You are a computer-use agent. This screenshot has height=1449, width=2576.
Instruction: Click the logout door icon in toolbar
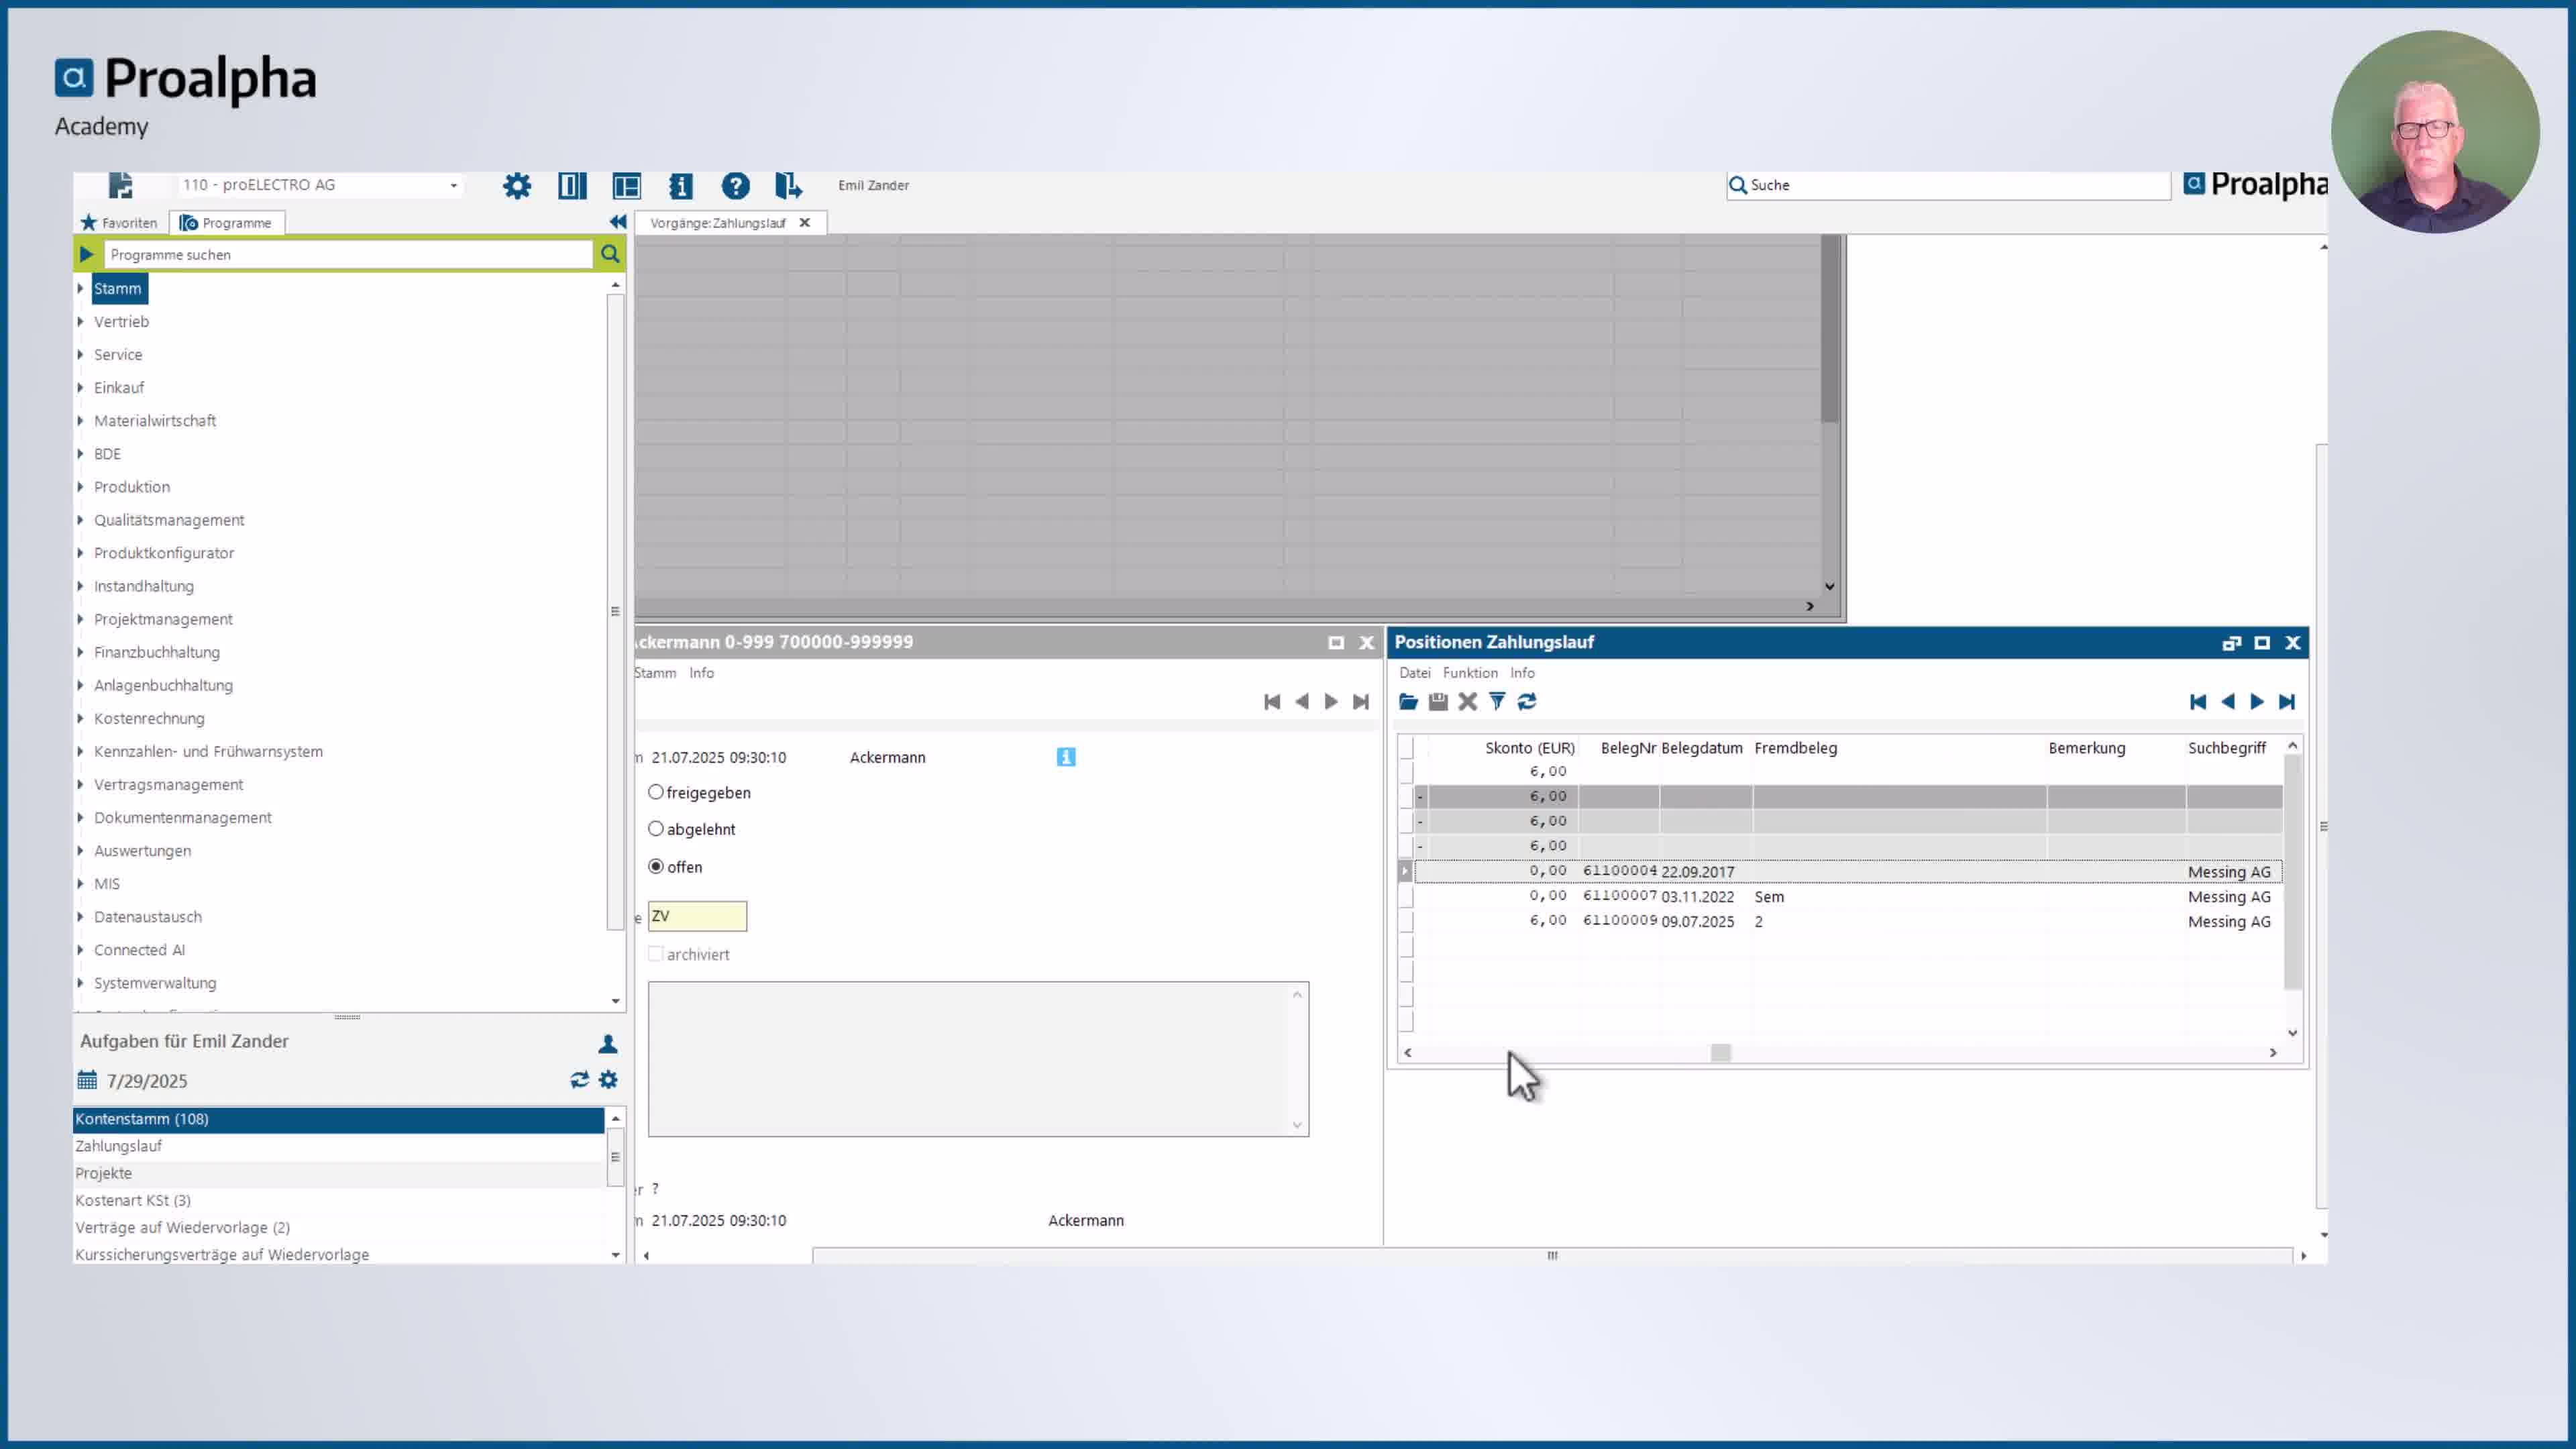(789, 186)
